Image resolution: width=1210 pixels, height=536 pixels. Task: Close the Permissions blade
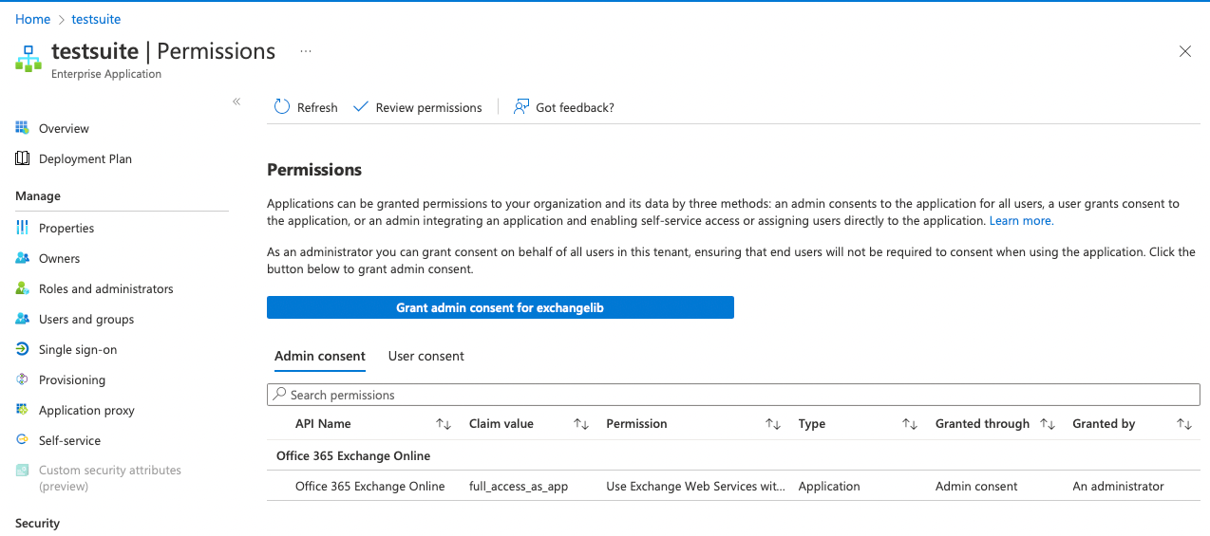[x=1185, y=51]
